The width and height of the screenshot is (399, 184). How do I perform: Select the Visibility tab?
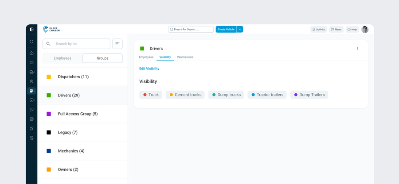coord(165,57)
